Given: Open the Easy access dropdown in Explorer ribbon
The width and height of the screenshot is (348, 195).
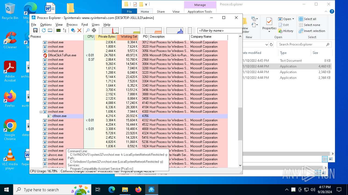Looking at the screenshot, I should (255, 25).
